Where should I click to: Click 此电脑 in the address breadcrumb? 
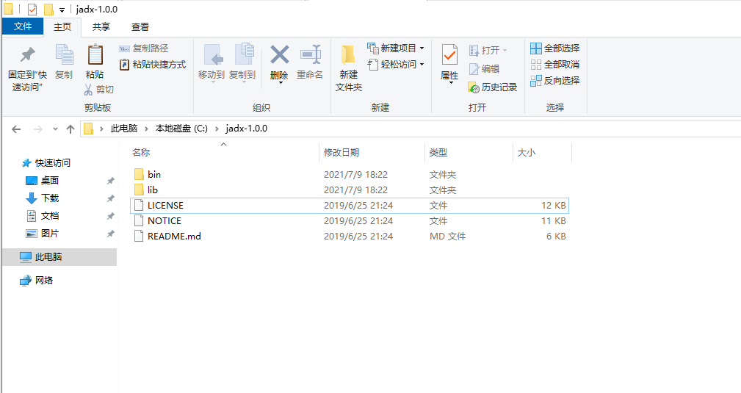(124, 129)
